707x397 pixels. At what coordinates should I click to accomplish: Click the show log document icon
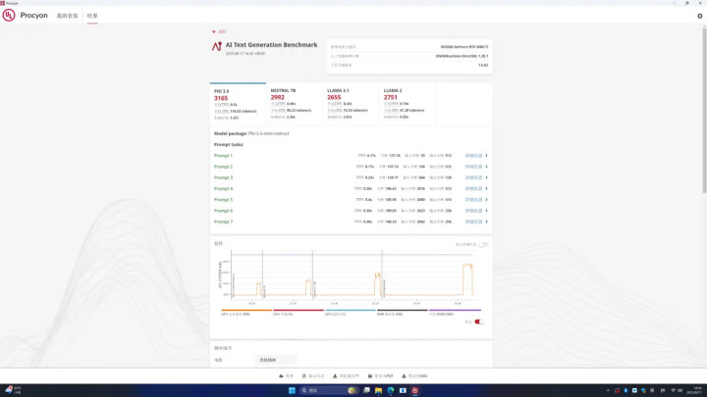303,375
